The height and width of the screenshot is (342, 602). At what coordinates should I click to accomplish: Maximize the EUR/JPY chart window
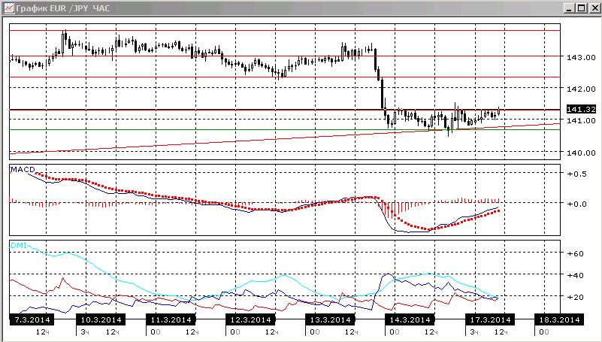tap(581, 8)
